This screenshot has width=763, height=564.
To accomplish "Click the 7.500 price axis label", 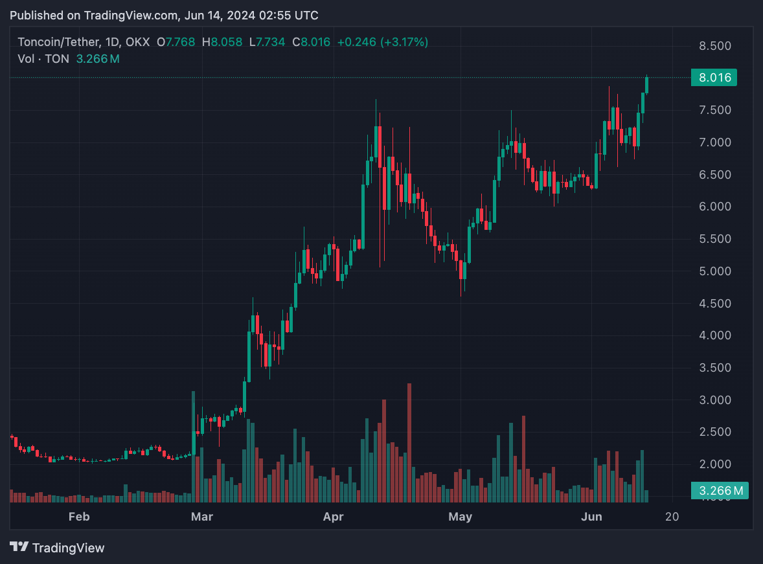I will [715, 110].
